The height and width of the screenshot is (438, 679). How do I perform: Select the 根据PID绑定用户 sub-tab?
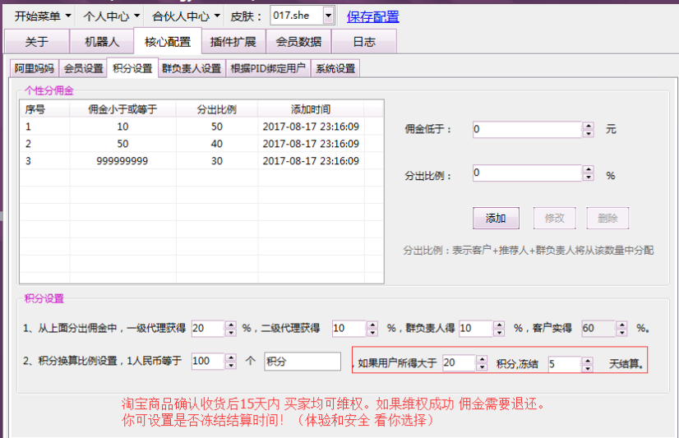click(x=268, y=68)
